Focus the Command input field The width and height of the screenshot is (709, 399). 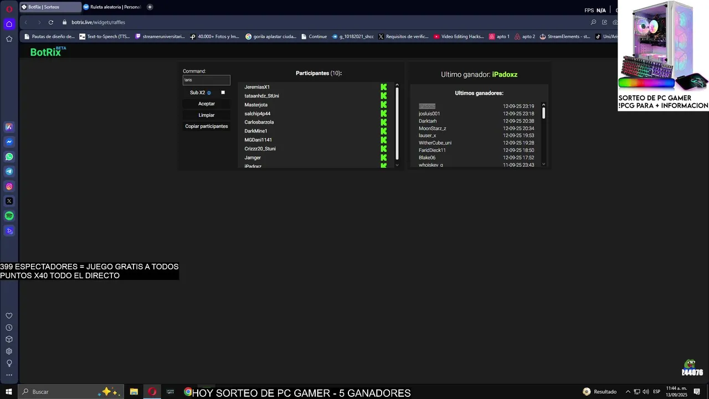click(x=206, y=80)
